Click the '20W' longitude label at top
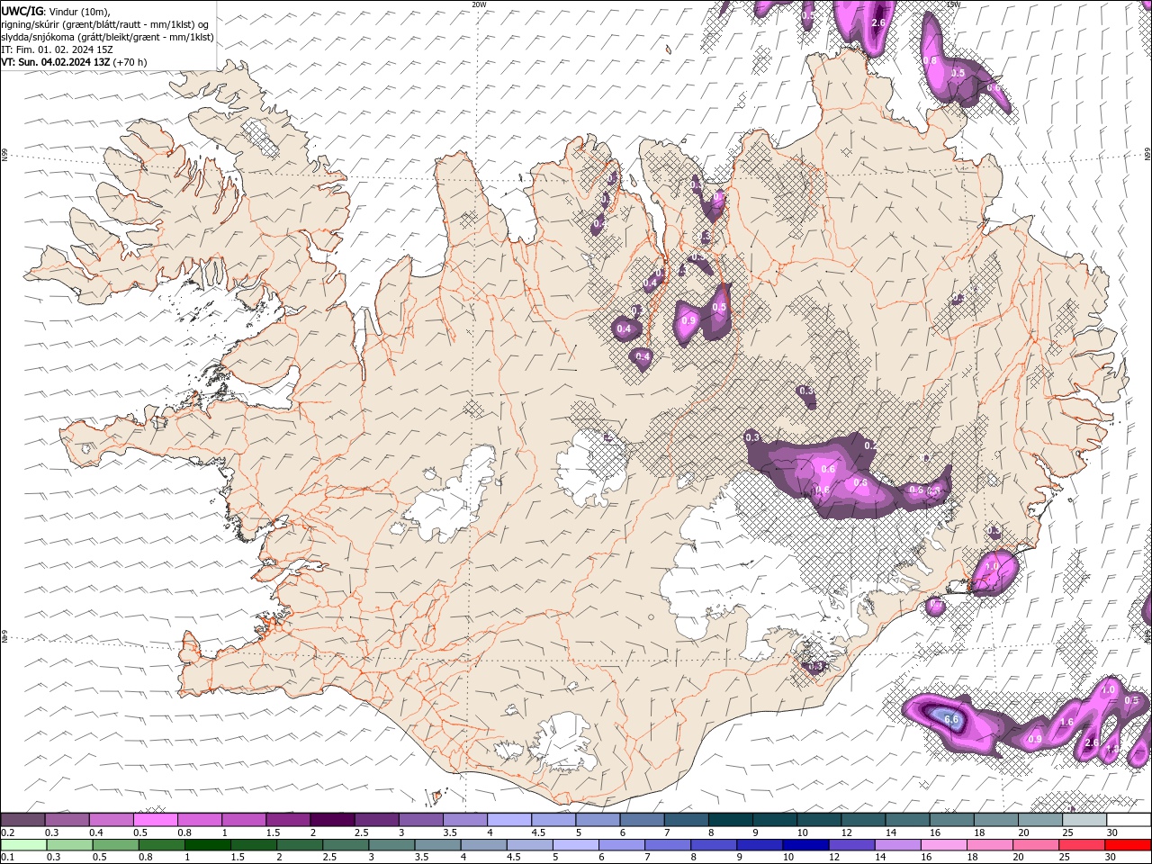Viewport: 1152px width, 864px height. coord(479,4)
